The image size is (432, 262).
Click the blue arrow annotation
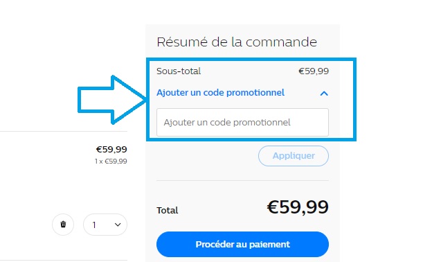click(x=111, y=100)
